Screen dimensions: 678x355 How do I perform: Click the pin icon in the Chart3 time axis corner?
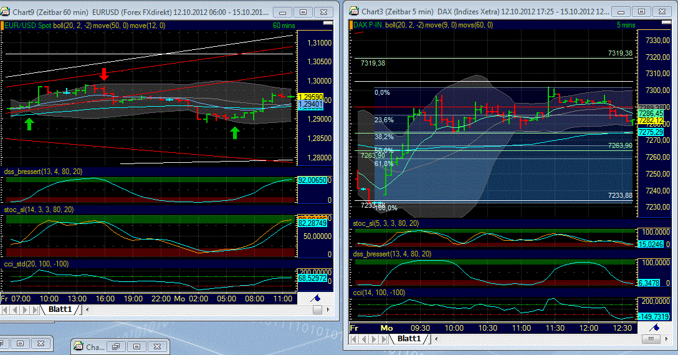654,328
